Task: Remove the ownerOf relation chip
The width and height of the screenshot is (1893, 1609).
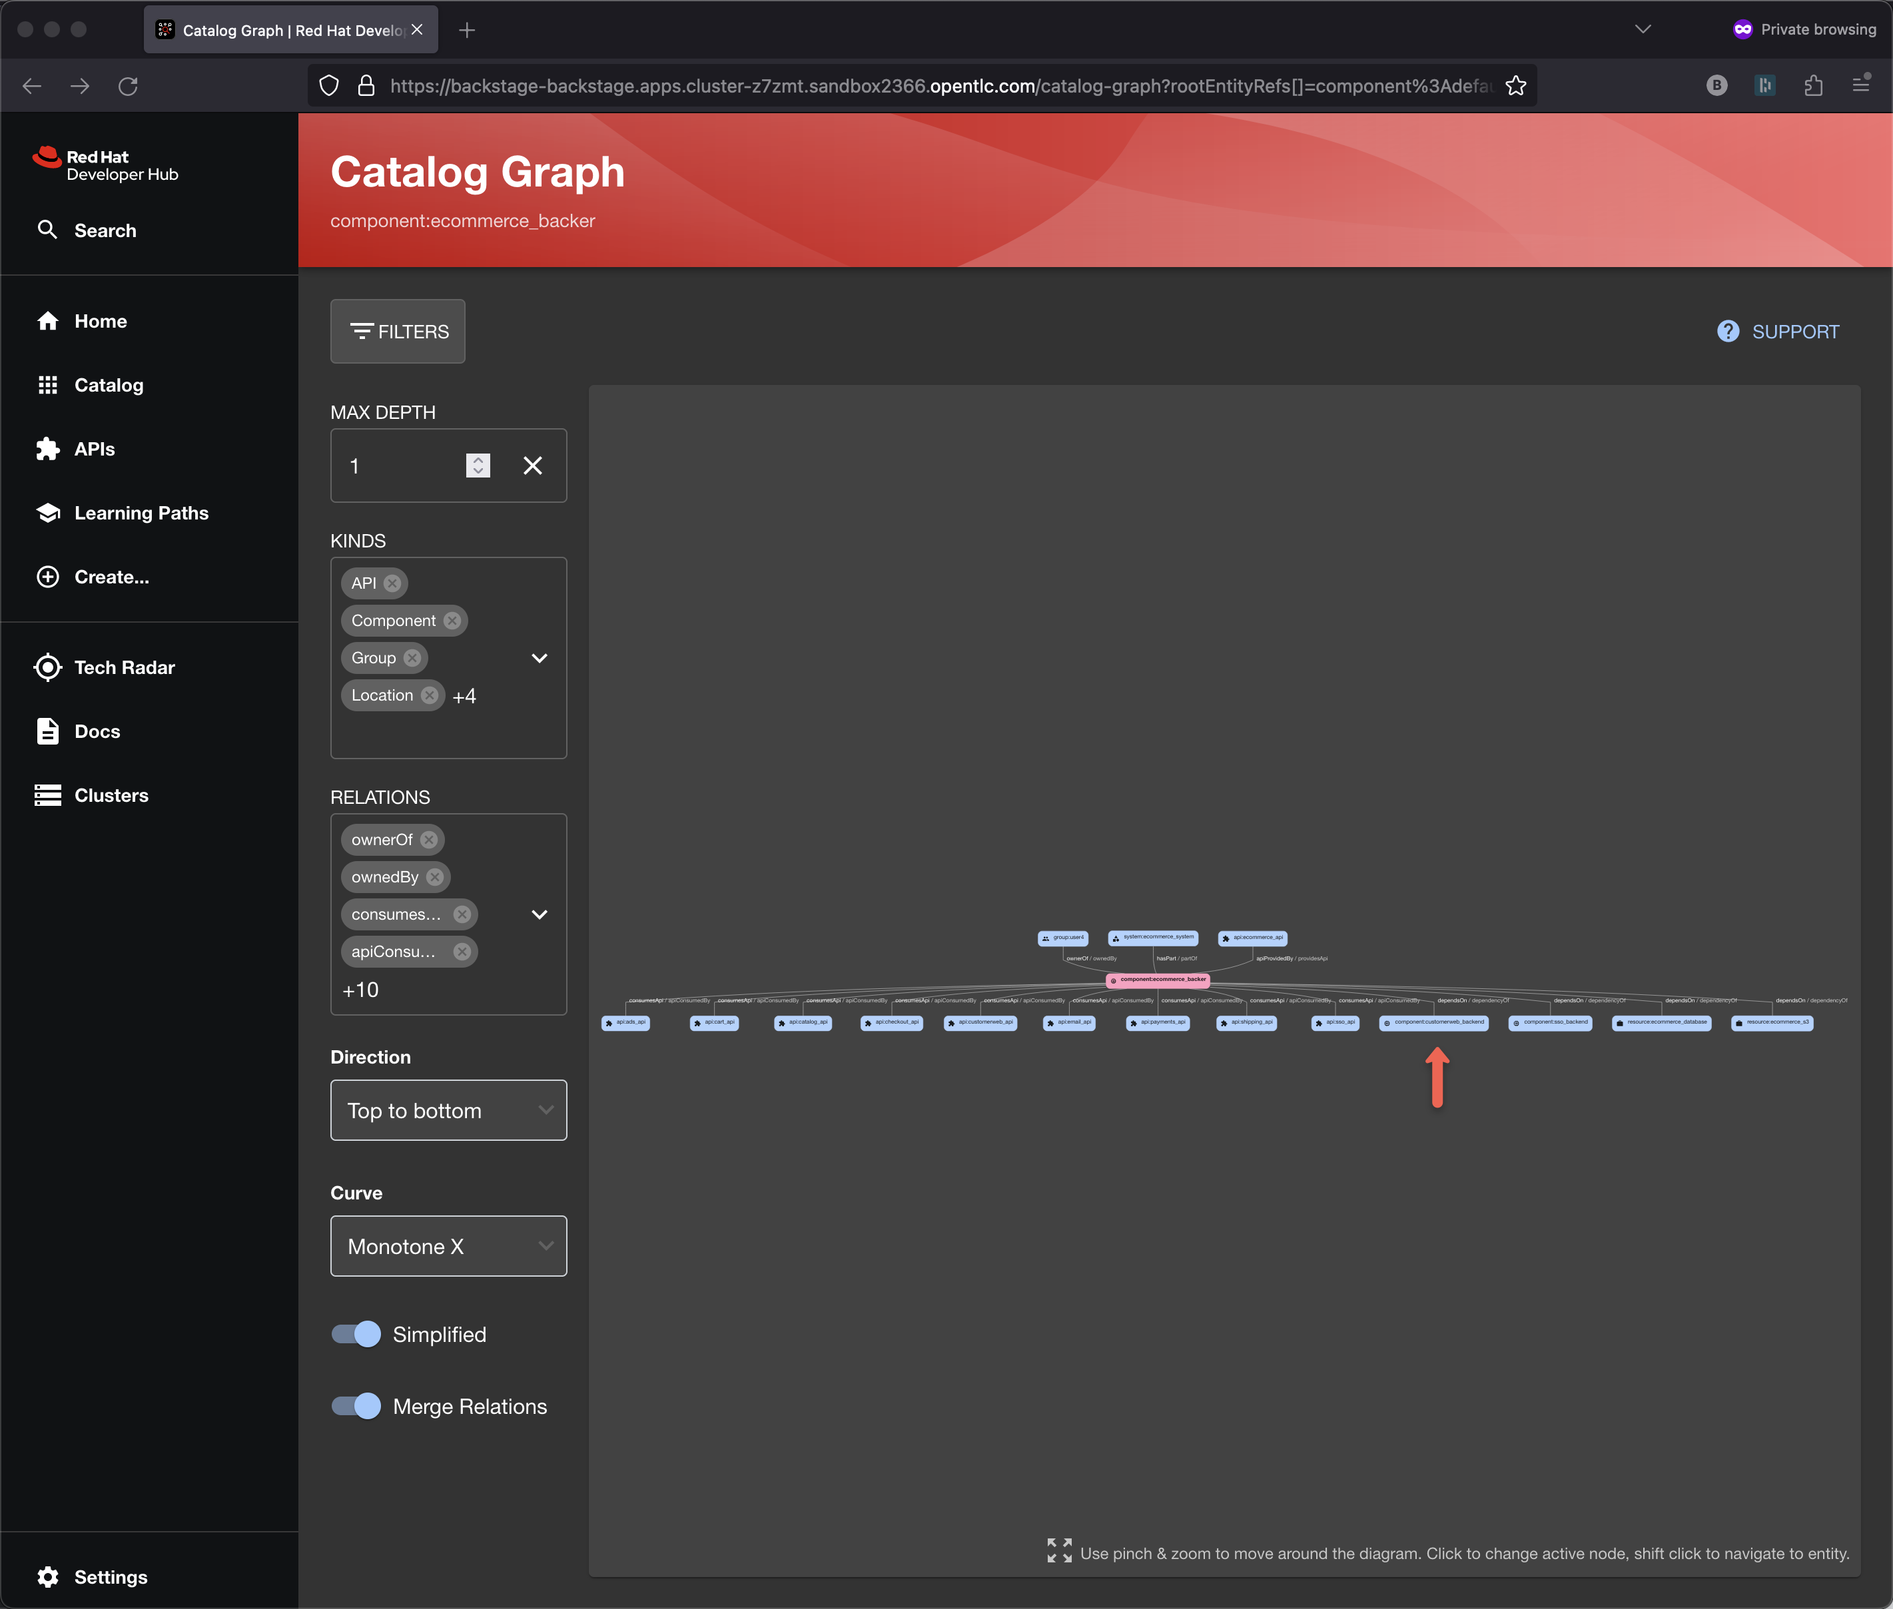Action: [429, 839]
